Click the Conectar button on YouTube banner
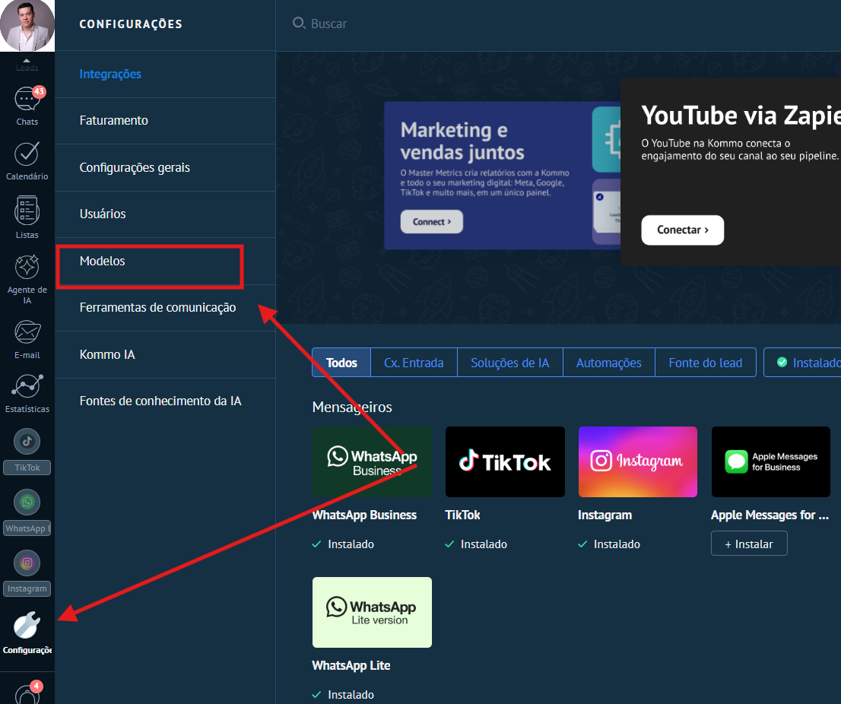Screen dimensions: 841x704 pos(682,230)
